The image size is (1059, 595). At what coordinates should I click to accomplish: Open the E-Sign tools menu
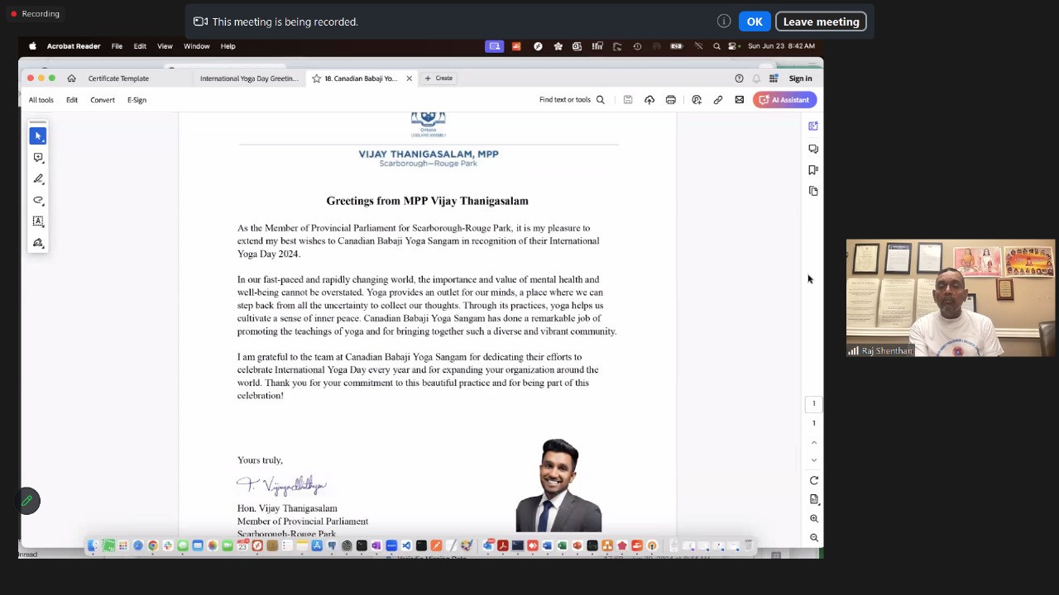(137, 100)
